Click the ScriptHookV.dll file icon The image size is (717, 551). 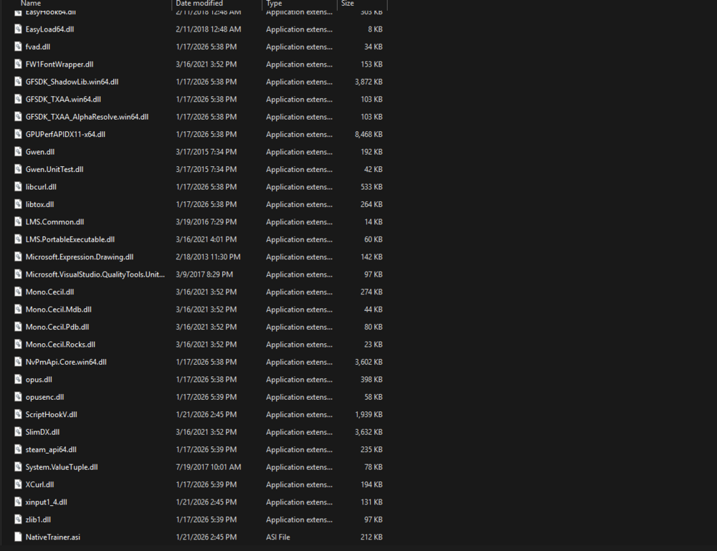tap(18, 414)
